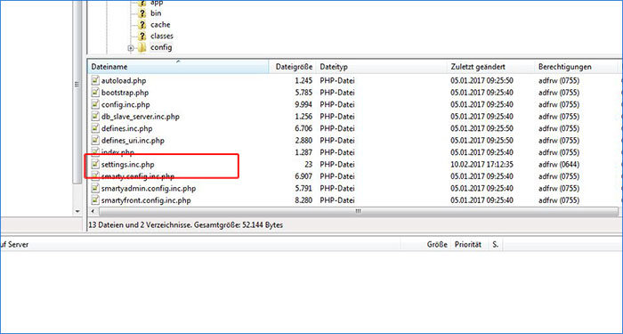Select the bin folder in tree
The width and height of the screenshot is (623, 334).
click(x=156, y=13)
